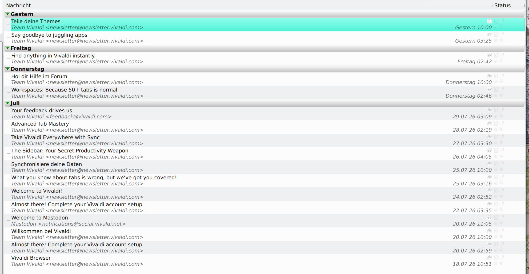Select 'The Sidebar: Your Secret Productivity Weapon'
This screenshot has width=529, height=274.
click(70, 151)
